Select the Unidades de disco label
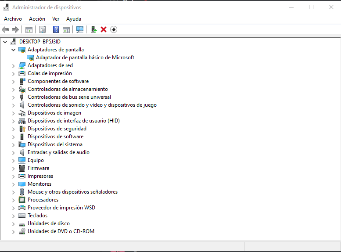 tap(49, 223)
